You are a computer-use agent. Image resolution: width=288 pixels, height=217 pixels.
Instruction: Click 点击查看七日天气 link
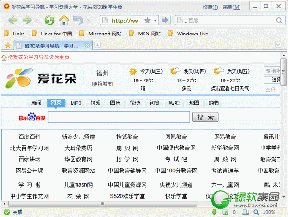[230, 88]
